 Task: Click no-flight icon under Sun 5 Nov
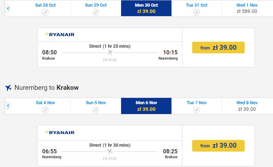coord(96,110)
